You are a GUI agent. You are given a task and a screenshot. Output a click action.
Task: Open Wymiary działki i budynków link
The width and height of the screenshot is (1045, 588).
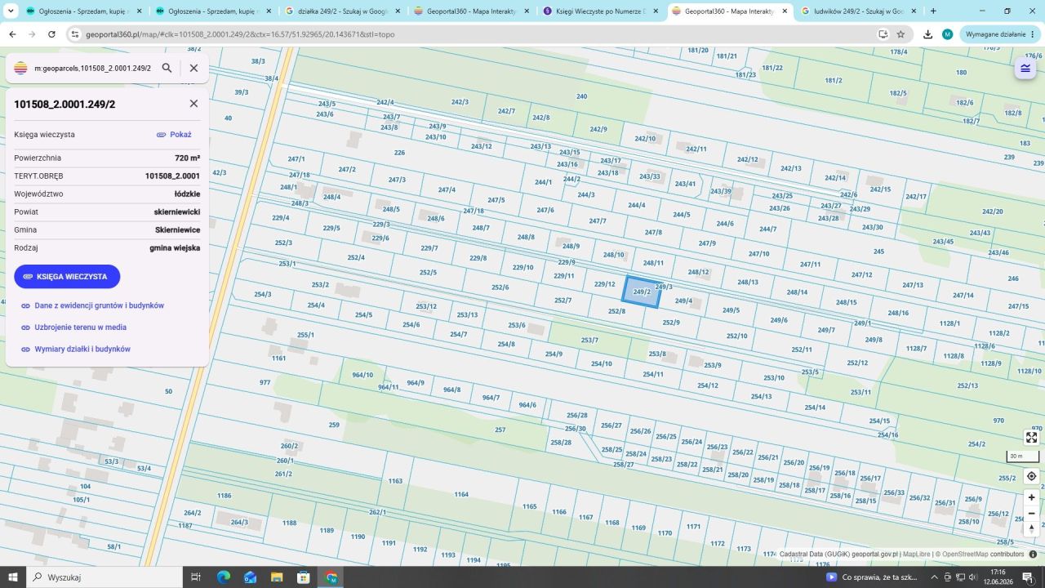point(82,350)
